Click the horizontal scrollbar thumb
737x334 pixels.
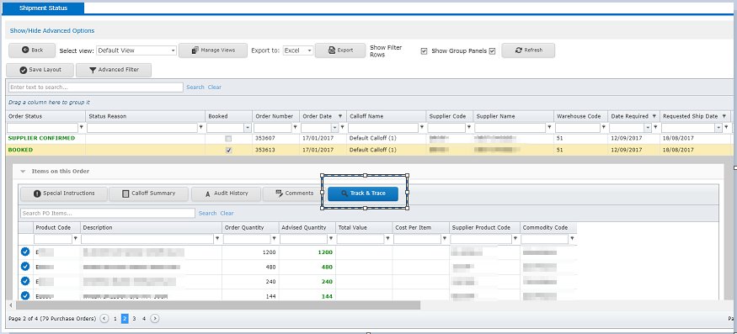(x=217, y=305)
